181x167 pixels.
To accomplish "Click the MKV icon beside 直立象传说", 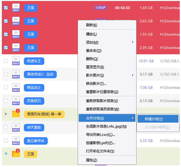I will [x=16, y=141].
